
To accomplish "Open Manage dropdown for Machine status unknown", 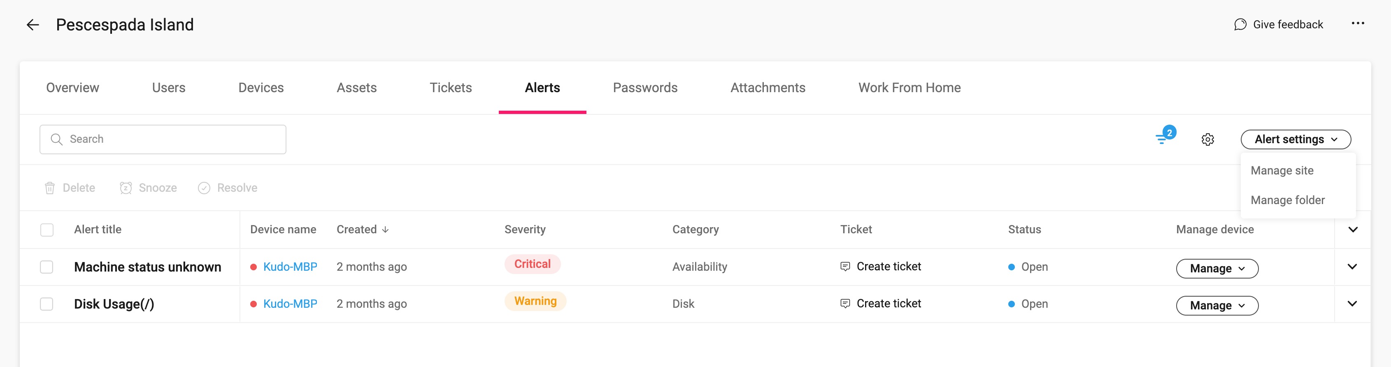I will point(1217,268).
